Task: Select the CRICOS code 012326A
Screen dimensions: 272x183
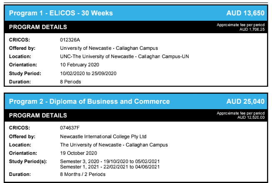Action: click(70, 40)
